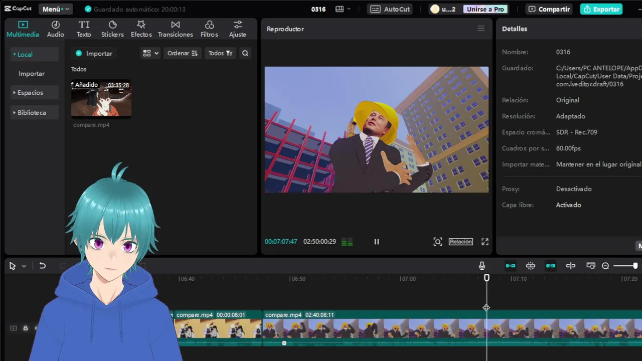Switch to the Audio tab
642x361 pixels.
(56, 29)
